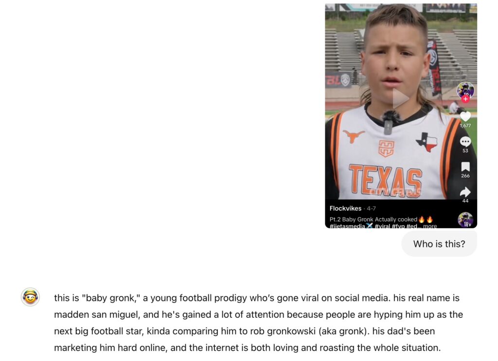Click the 4-7 post date

pyautogui.click(x=371, y=209)
